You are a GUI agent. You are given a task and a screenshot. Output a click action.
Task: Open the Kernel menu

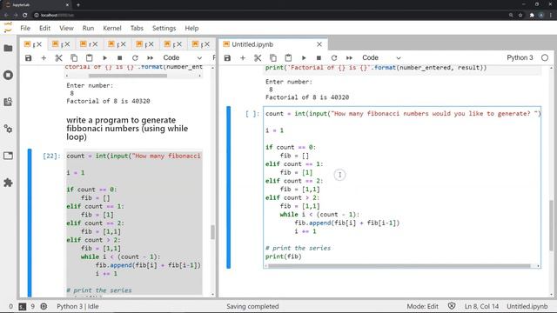tap(112, 28)
